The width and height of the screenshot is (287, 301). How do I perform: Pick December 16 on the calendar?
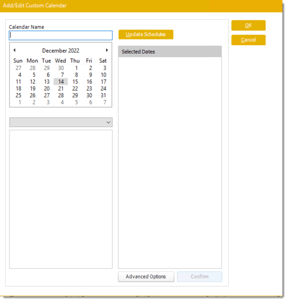(89, 82)
